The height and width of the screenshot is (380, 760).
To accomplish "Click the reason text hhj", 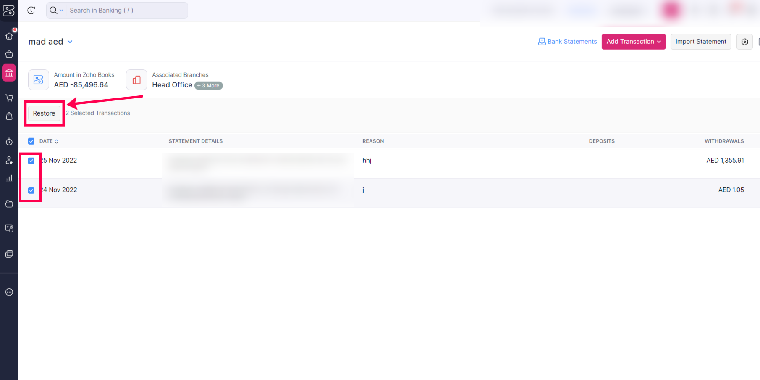I will point(367,161).
